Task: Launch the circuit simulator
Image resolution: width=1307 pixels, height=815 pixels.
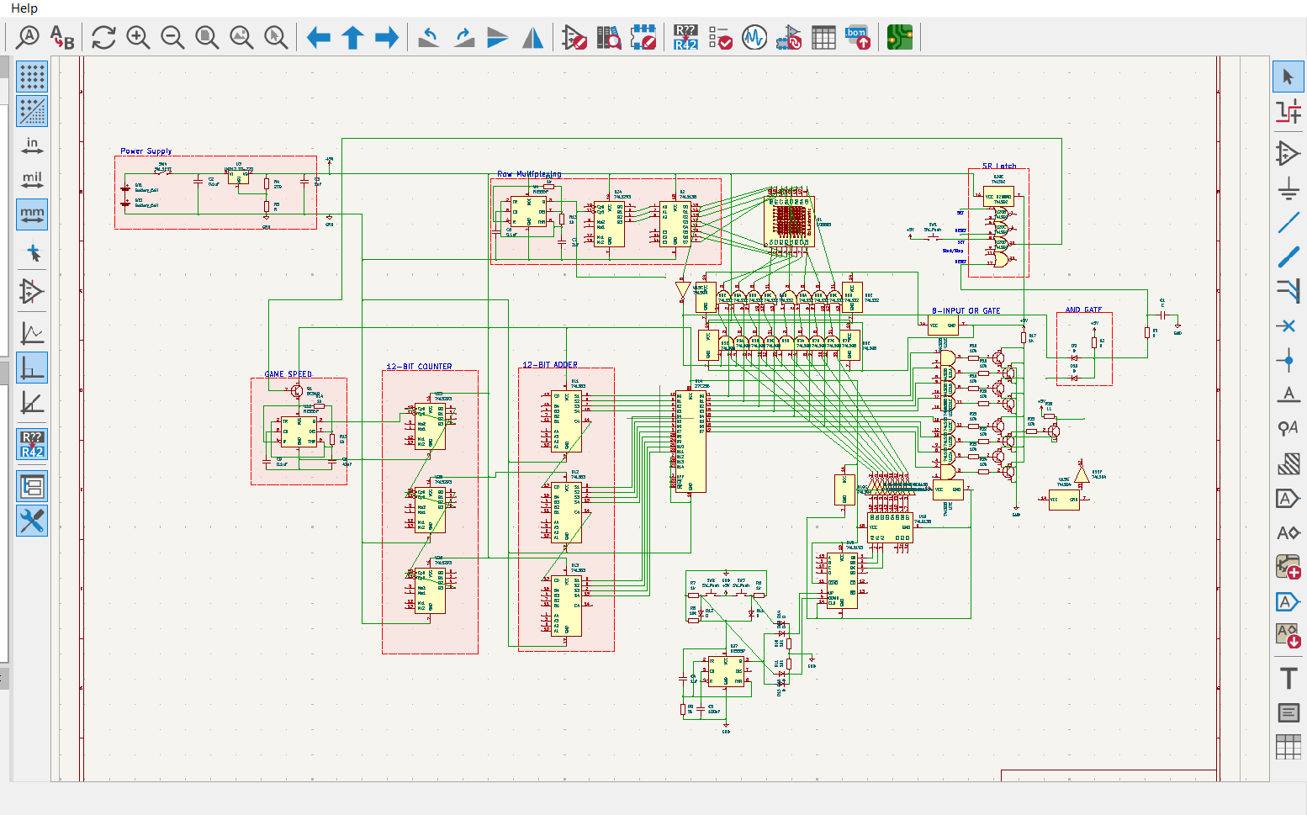Action: point(754,37)
